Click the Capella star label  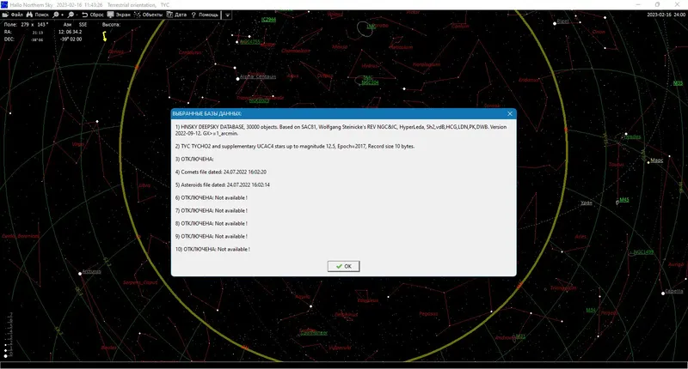[x=674, y=291]
